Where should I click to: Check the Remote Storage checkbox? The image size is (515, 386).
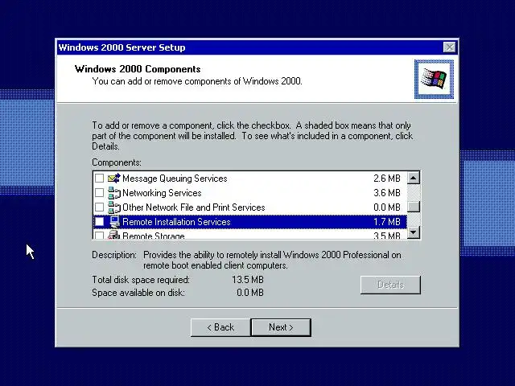tap(99, 235)
